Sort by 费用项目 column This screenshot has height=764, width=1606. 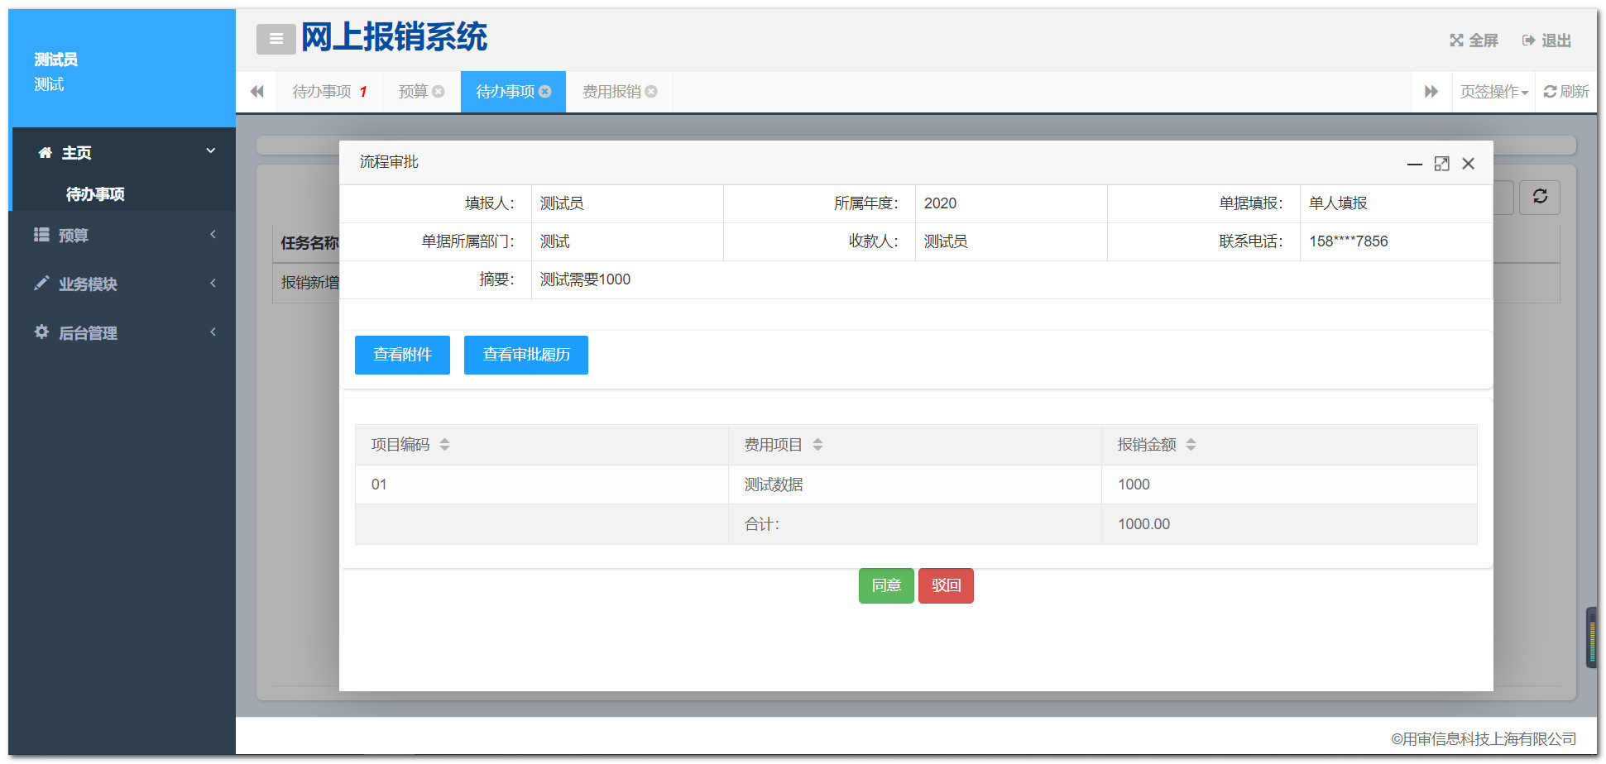[817, 445]
